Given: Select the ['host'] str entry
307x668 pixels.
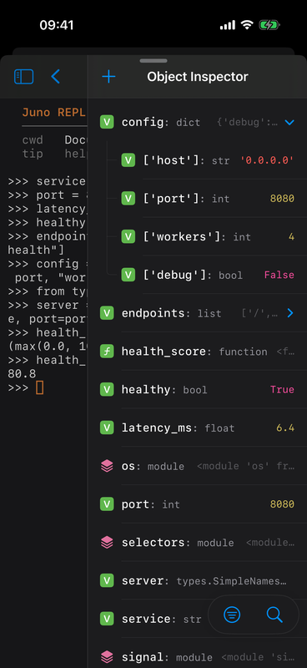Looking at the screenshot, I should click(x=208, y=160).
